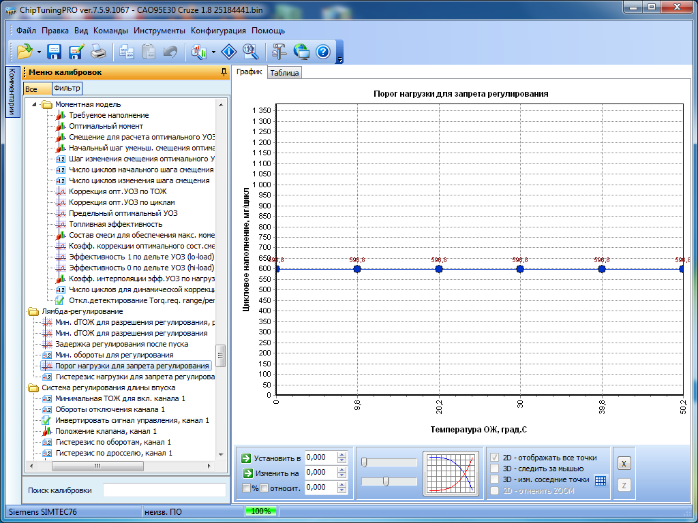This screenshot has height=523, width=698.
Task: Open the blue diamond info icon
Action: tap(229, 52)
